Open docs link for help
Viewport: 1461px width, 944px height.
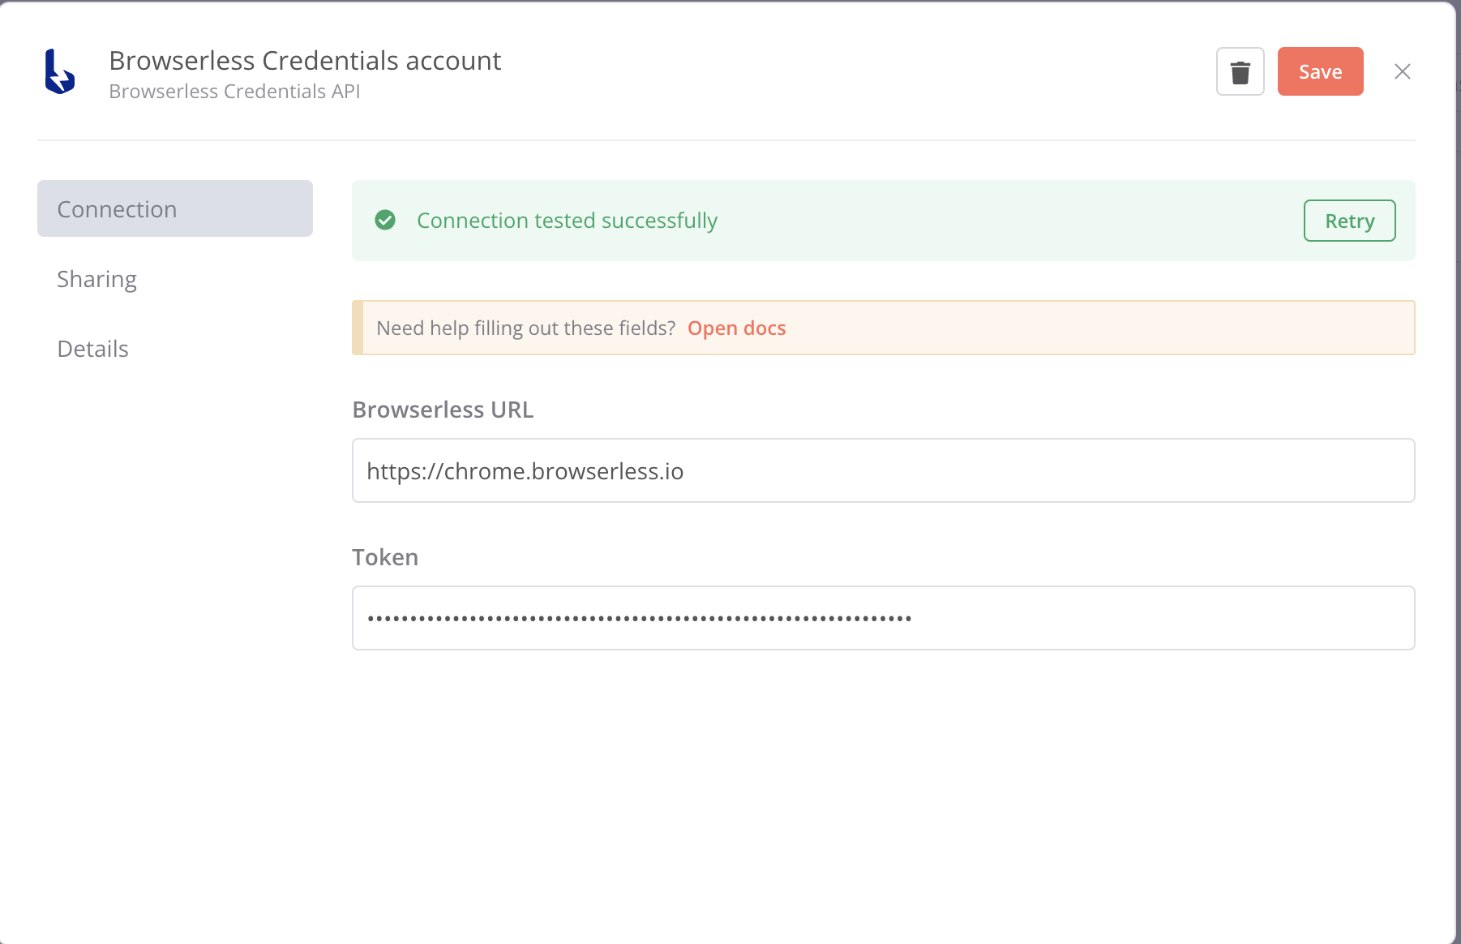[736, 328]
